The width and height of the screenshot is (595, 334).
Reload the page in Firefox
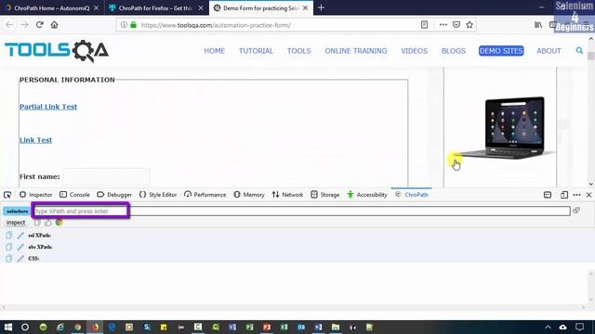[39, 25]
